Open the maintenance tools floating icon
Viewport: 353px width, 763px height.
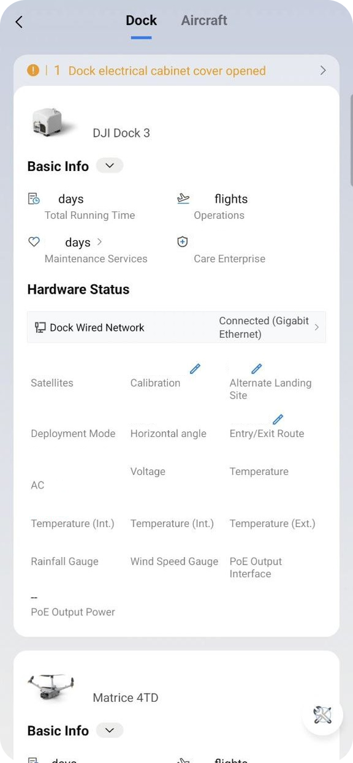click(322, 715)
